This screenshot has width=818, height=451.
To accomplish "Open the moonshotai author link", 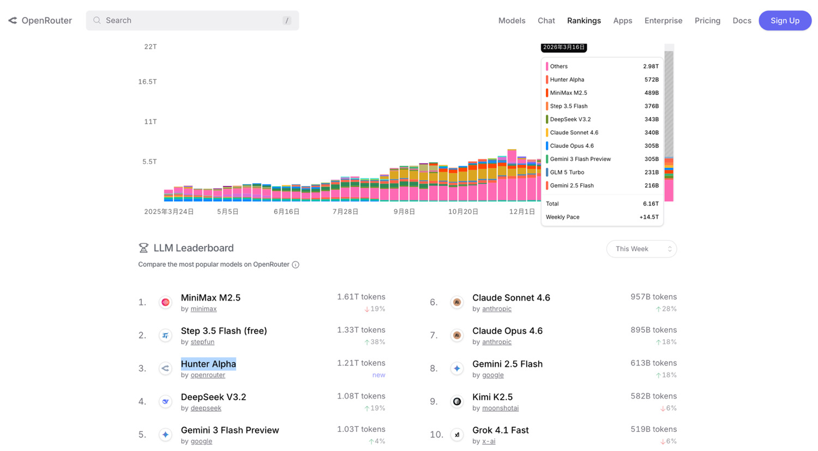I will (x=500, y=408).
